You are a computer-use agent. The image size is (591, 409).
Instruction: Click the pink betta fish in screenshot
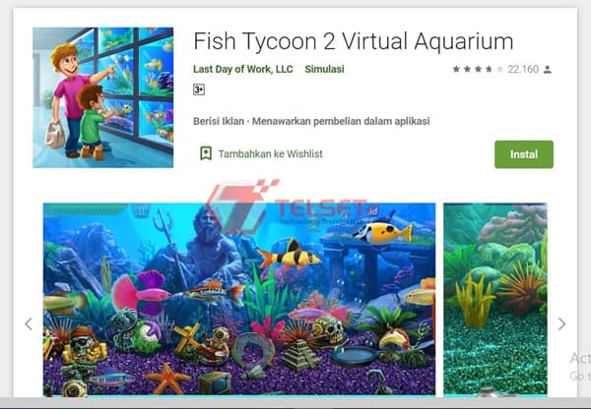[141, 293]
